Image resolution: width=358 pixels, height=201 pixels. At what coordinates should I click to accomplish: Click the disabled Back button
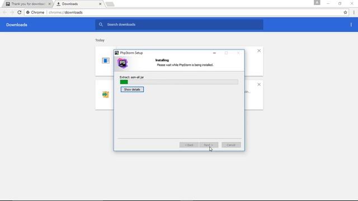189,145
